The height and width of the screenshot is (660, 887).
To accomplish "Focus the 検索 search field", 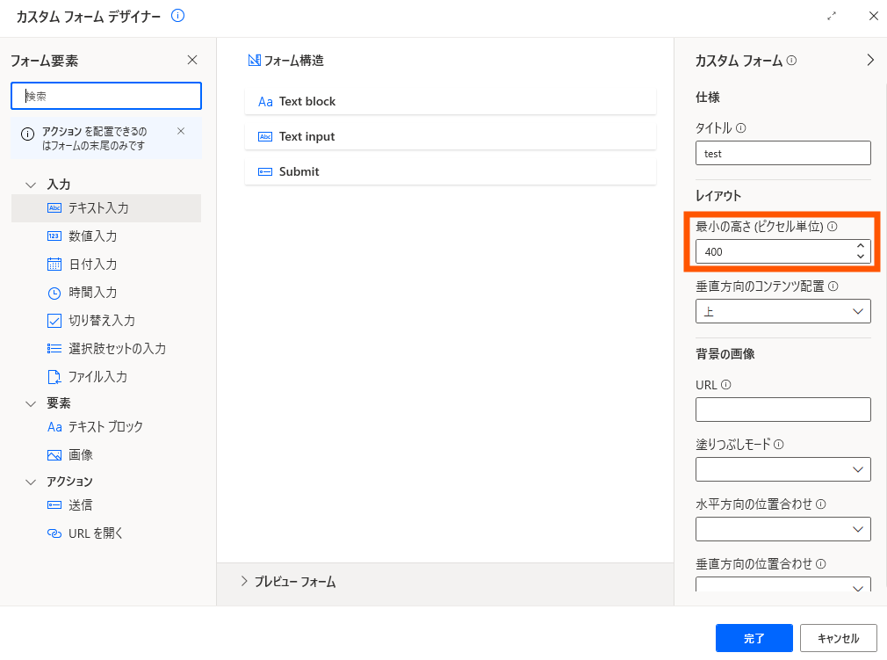I will pos(106,96).
